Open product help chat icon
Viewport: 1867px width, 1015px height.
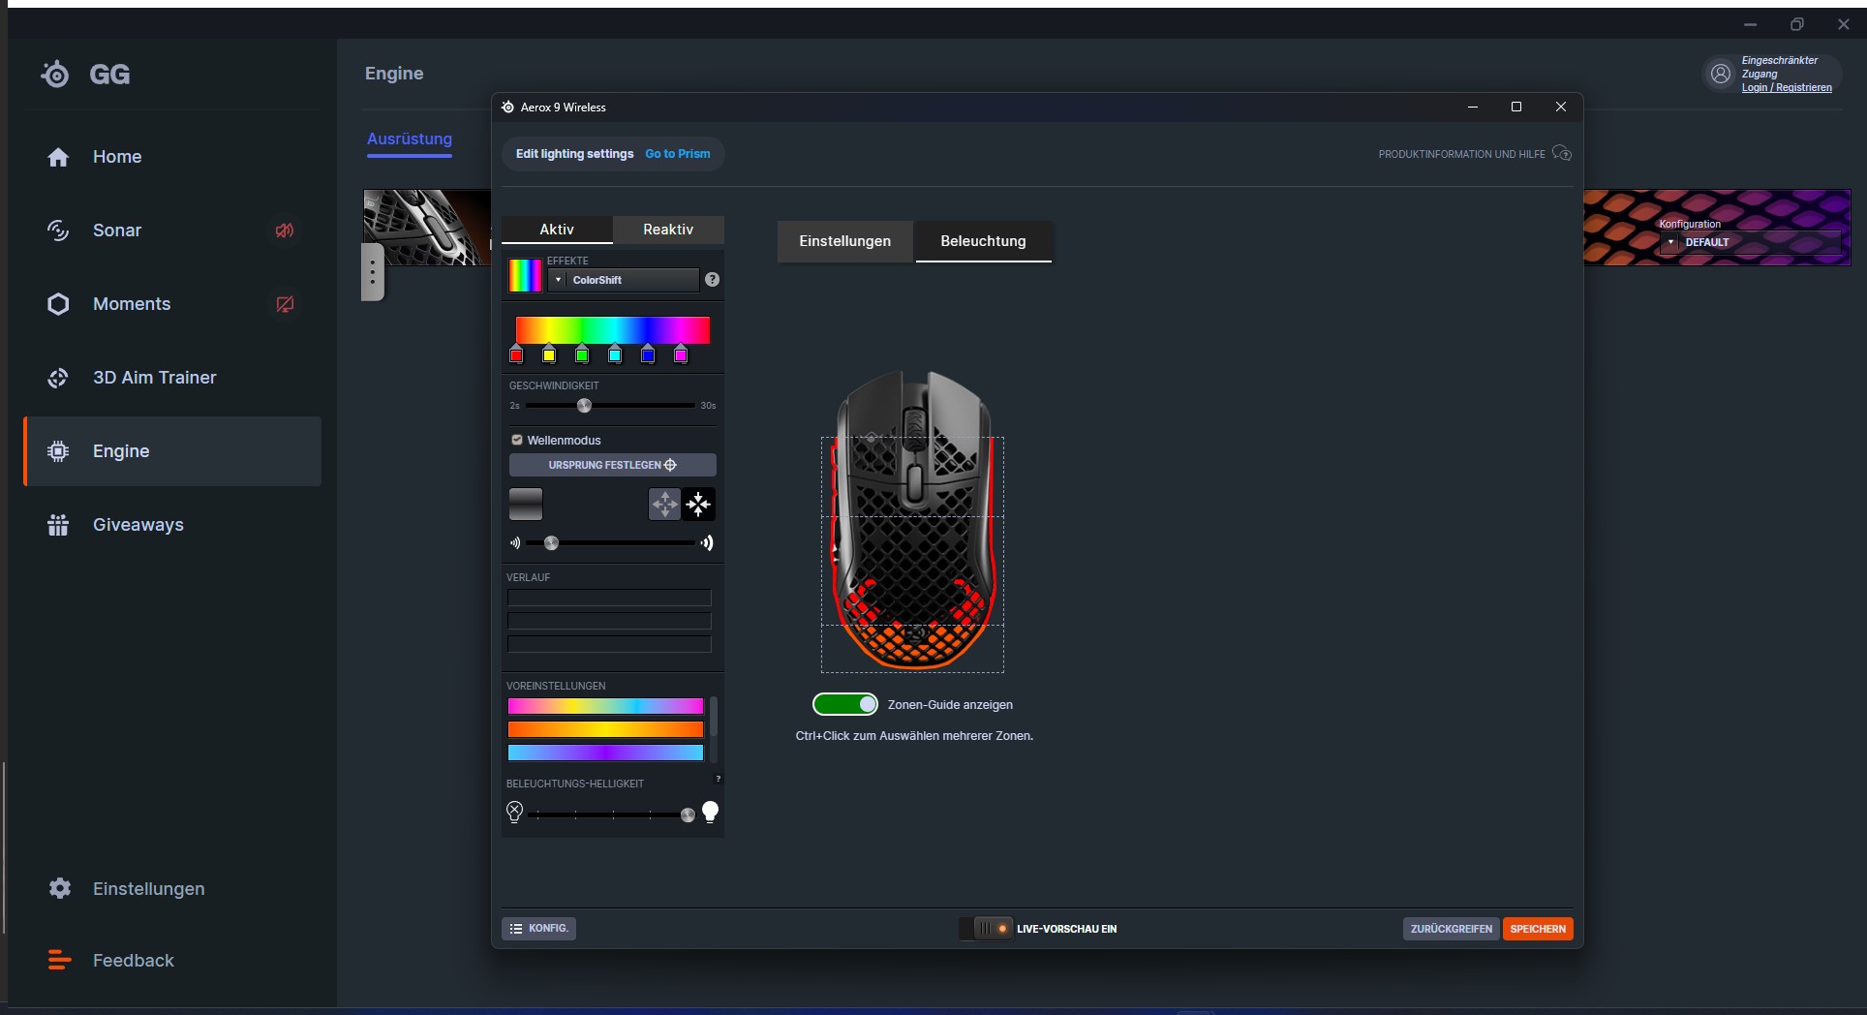[x=1562, y=153]
